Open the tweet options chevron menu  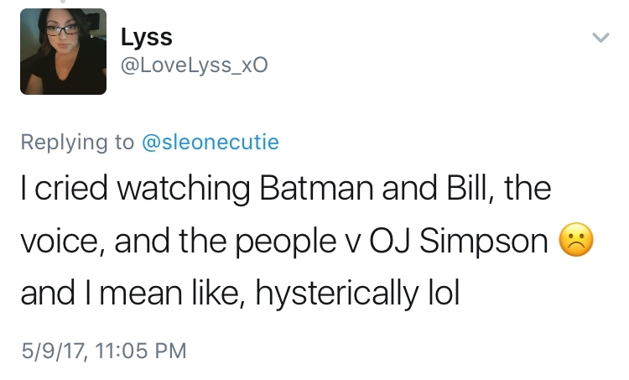pos(600,39)
